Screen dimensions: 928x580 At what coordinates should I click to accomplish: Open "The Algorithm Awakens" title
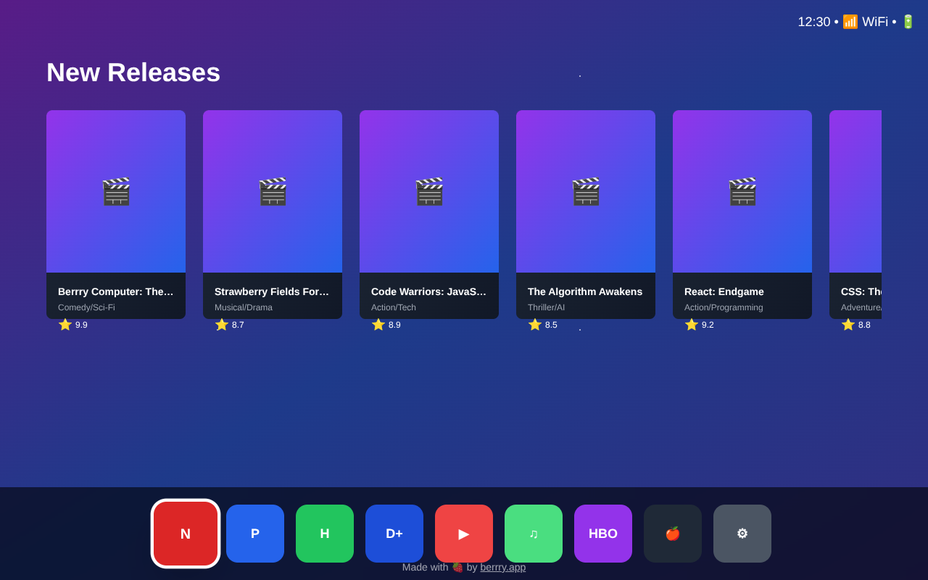586,214
